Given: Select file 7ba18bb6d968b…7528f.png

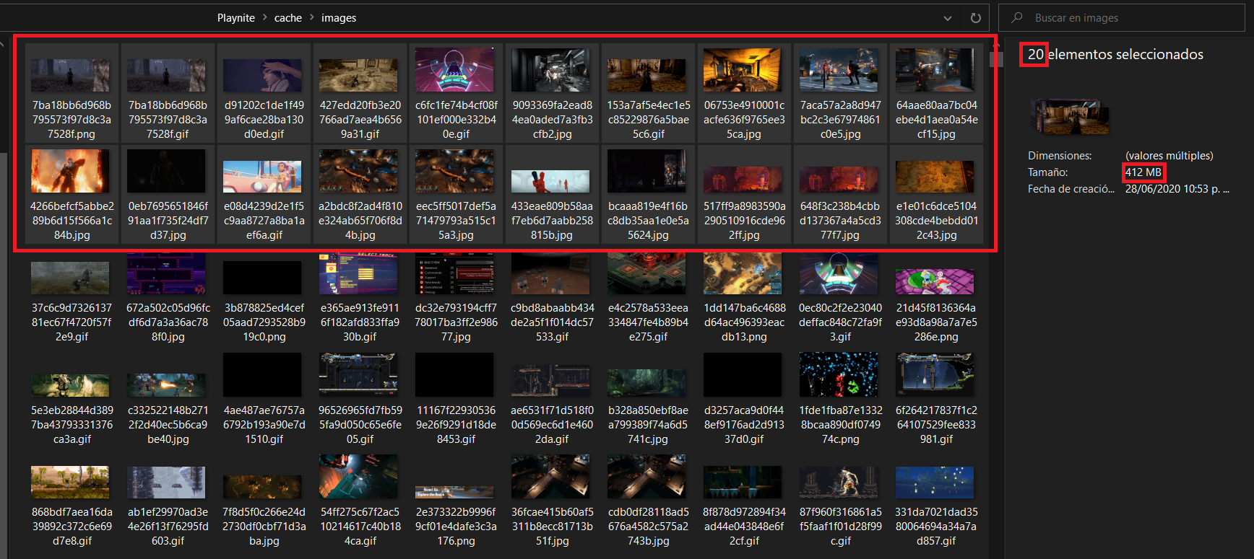Looking at the screenshot, I should click(72, 92).
